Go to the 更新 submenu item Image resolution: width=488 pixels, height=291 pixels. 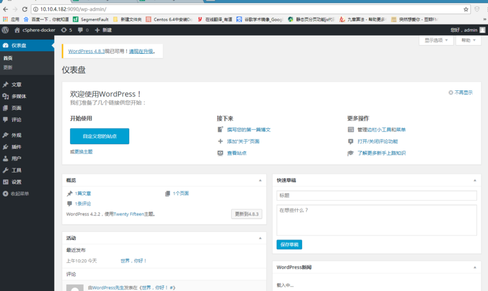(8, 68)
